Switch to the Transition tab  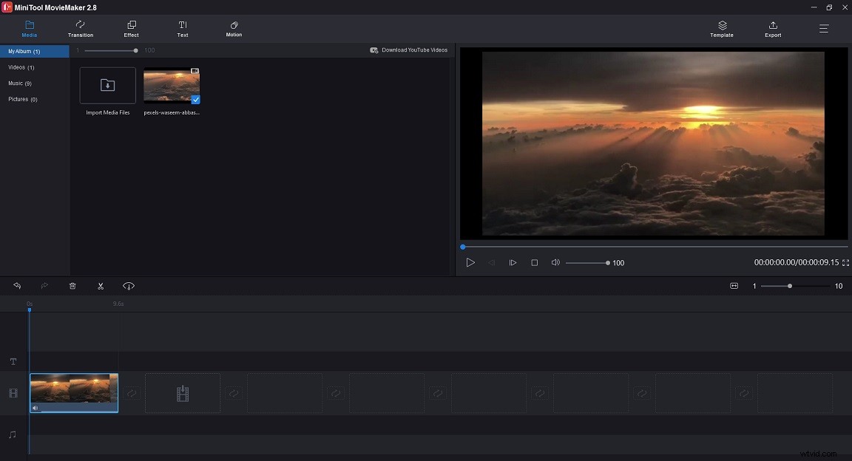(80, 30)
